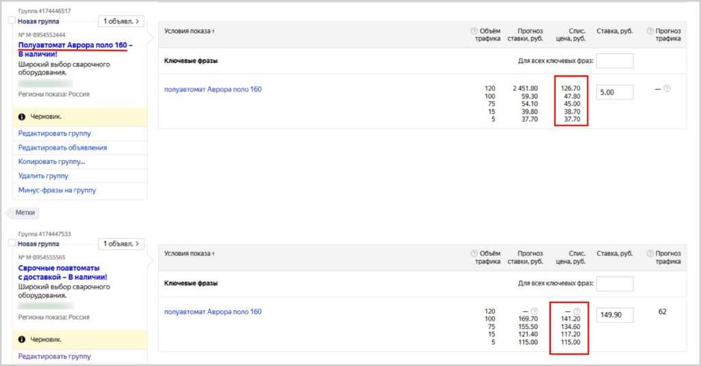The image size is (701, 366).
Task: Click help icon next to dash in second table's price column
Action: (x=576, y=311)
